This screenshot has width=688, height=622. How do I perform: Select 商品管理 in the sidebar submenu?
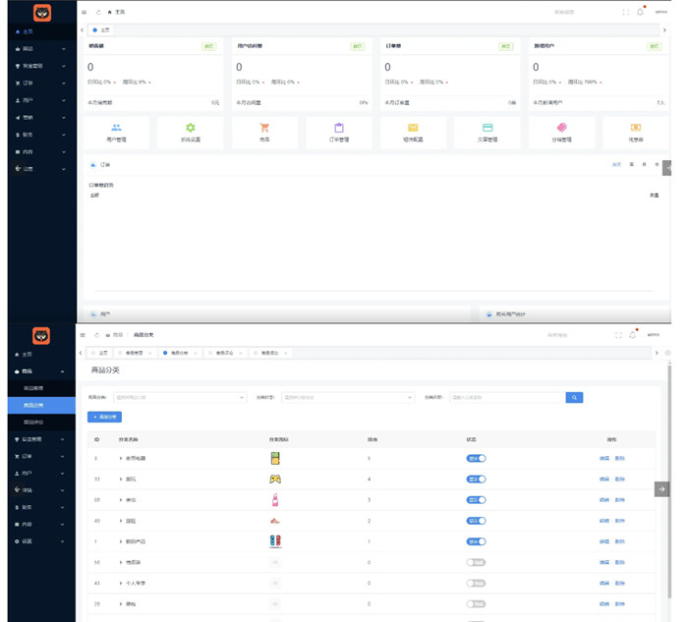[34, 388]
